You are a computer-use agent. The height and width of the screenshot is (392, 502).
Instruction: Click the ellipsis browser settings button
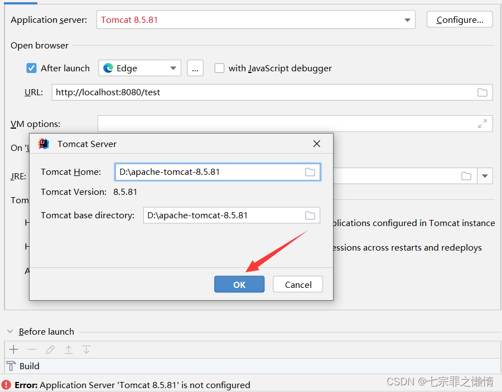coord(195,68)
